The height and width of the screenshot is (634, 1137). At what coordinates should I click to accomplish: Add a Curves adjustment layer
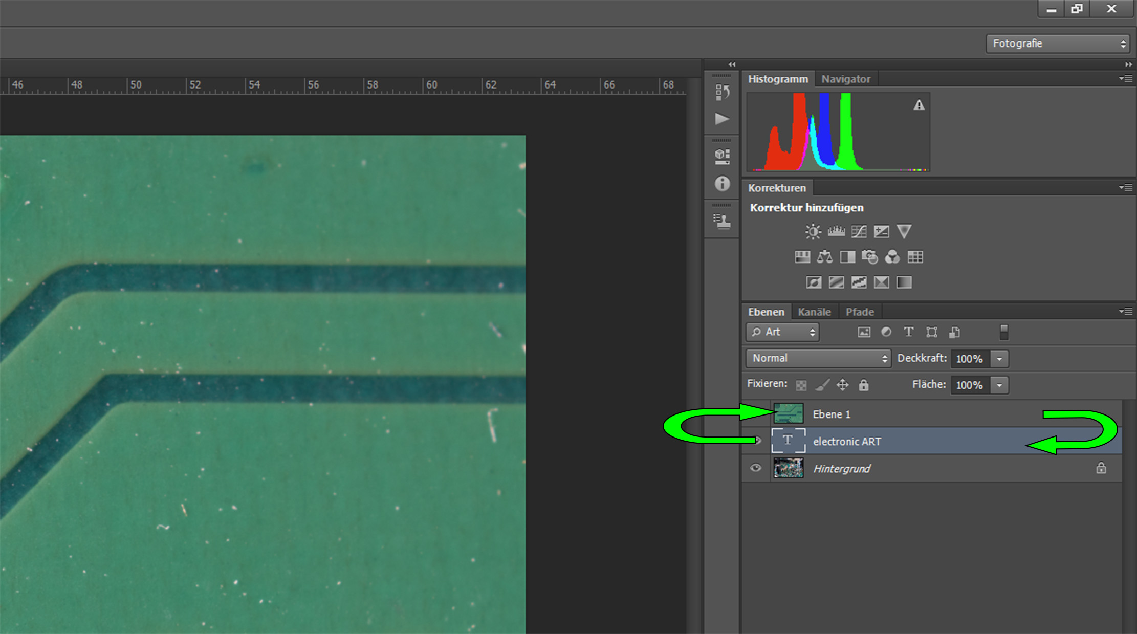(x=859, y=232)
